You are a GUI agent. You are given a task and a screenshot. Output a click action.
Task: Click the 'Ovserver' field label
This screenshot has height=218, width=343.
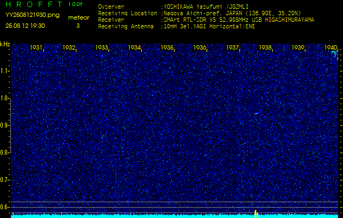pyautogui.click(x=111, y=7)
